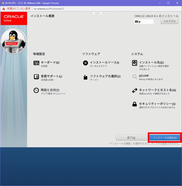The image size is (182, 186).
Task: Click the 保護されていない通信 label
Action: (x=19, y=9)
